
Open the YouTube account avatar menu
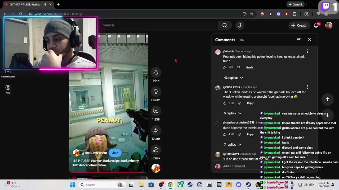(329, 25)
